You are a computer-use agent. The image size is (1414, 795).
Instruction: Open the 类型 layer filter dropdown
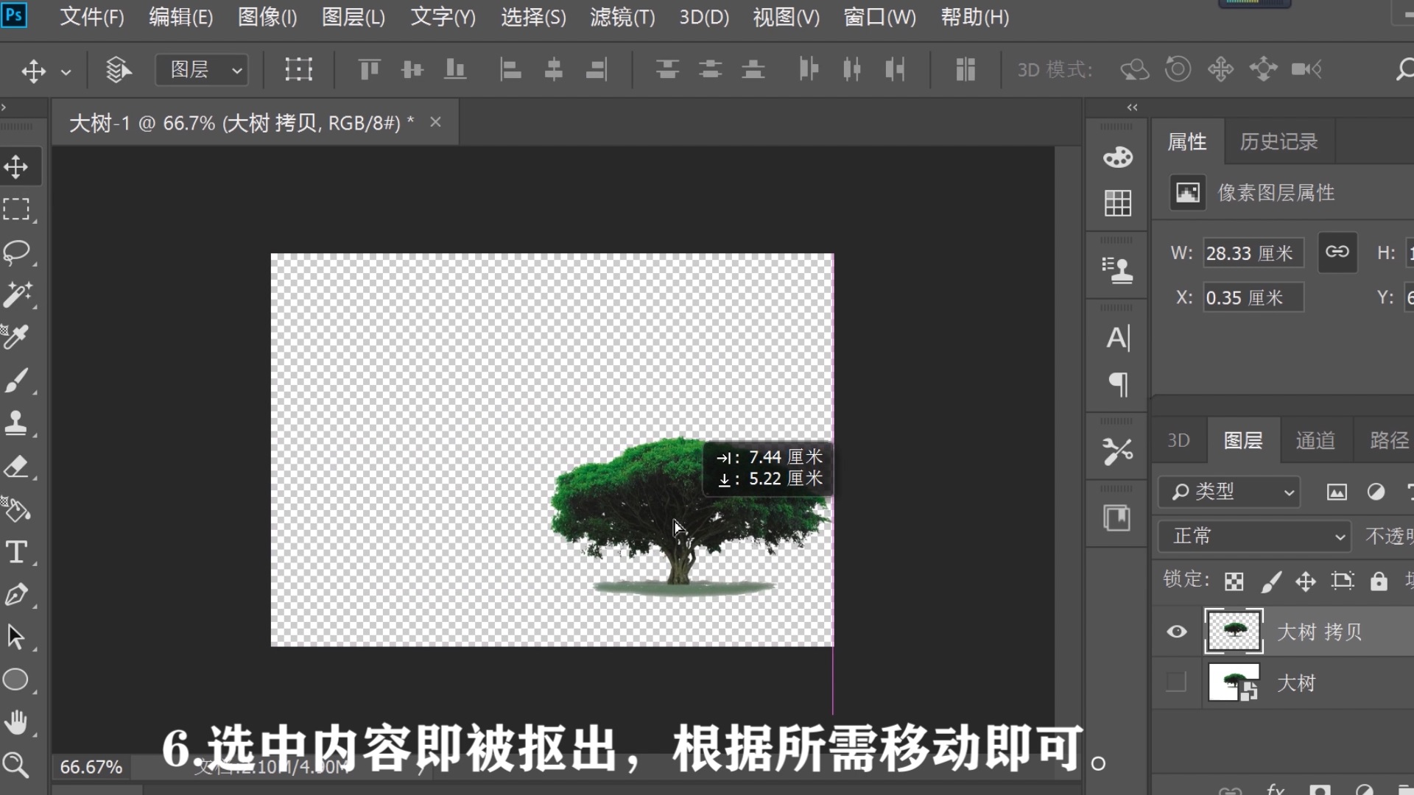pos(1229,492)
